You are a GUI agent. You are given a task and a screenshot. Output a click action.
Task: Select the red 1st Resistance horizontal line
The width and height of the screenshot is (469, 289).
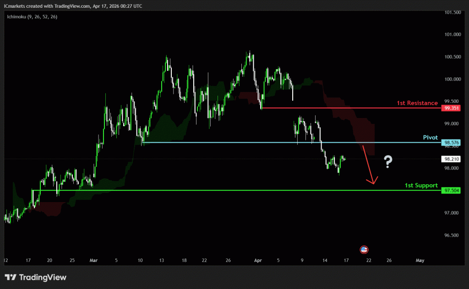[x=344, y=108]
